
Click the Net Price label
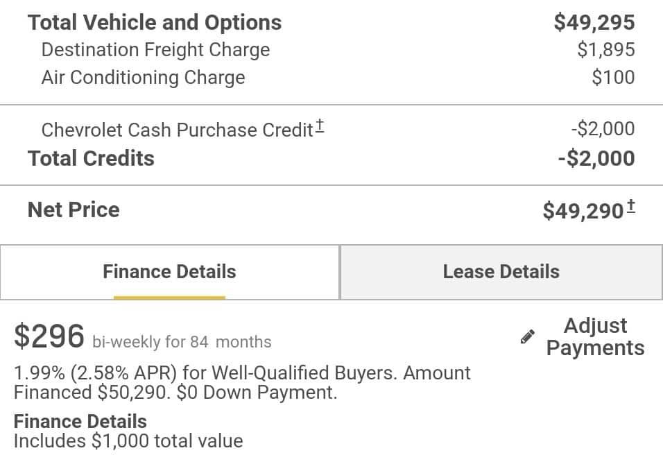pyautogui.click(x=74, y=209)
